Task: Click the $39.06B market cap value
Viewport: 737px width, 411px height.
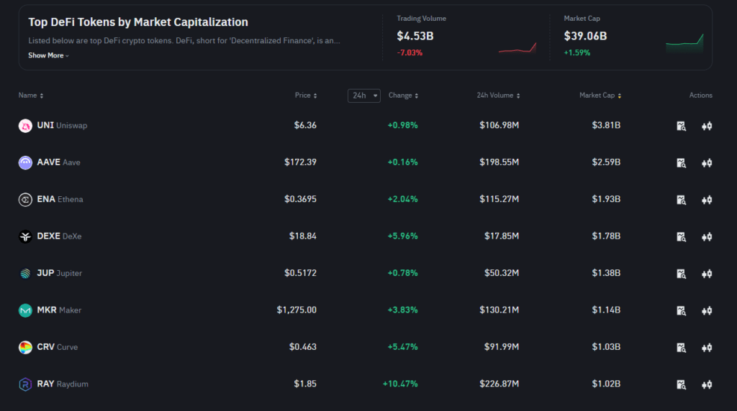Action: tap(585, 36)
